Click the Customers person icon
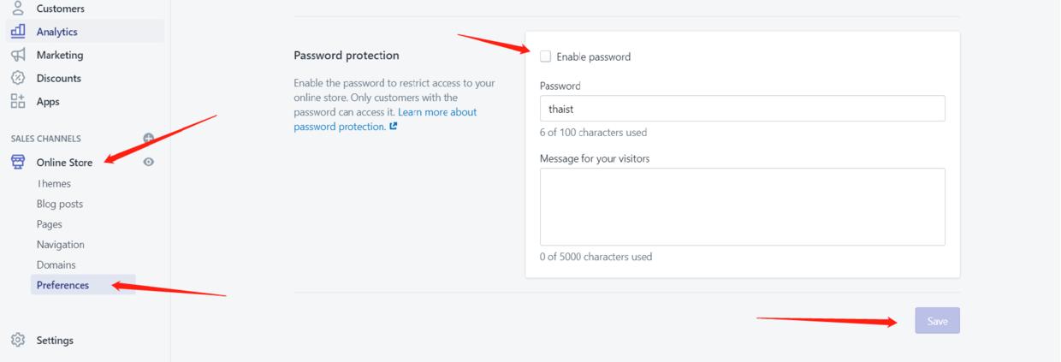 point(18,8)
